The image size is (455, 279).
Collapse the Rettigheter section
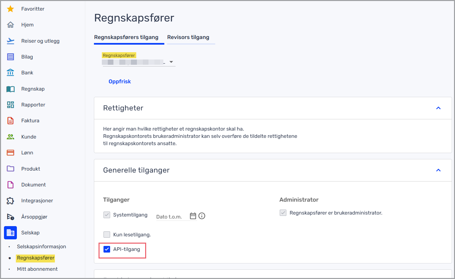point(438,108)
